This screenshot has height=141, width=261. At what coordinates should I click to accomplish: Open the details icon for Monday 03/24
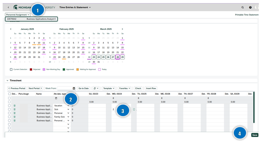point(134,109)
